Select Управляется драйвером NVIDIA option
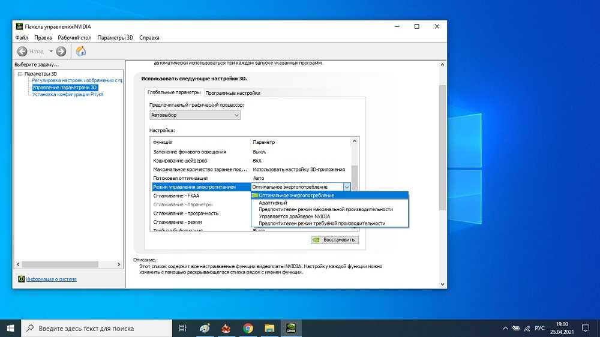 click(294, 216)
